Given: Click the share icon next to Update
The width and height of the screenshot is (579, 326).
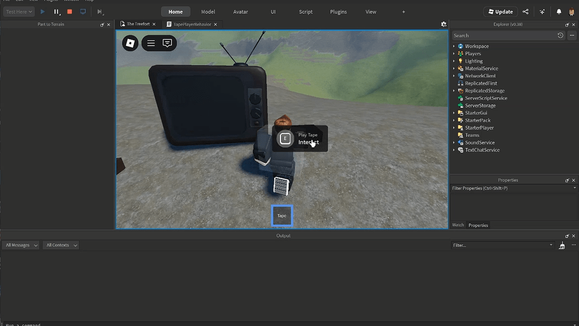Looking at the screenshot, I should coord(525,11).
